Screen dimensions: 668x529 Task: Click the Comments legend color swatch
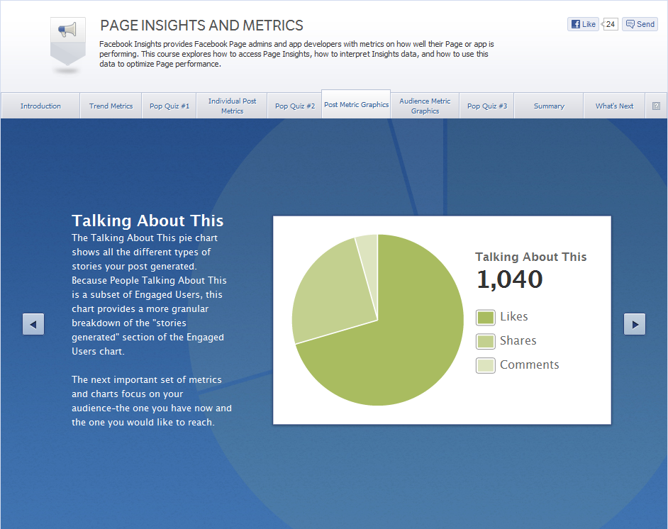click(486, 365)
